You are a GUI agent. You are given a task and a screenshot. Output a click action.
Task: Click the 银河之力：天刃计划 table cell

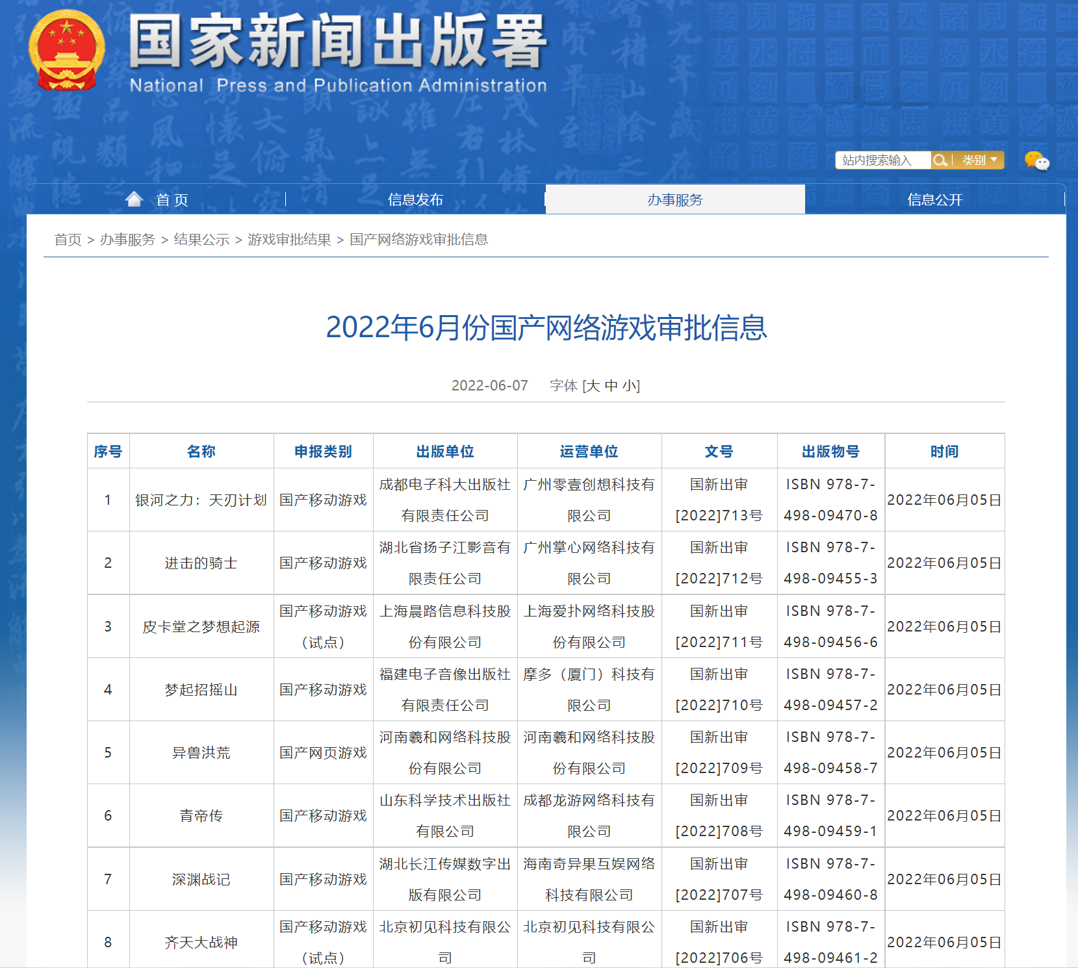coord(201,500)
